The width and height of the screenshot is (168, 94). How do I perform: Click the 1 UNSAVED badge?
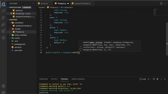coord(27,7)
